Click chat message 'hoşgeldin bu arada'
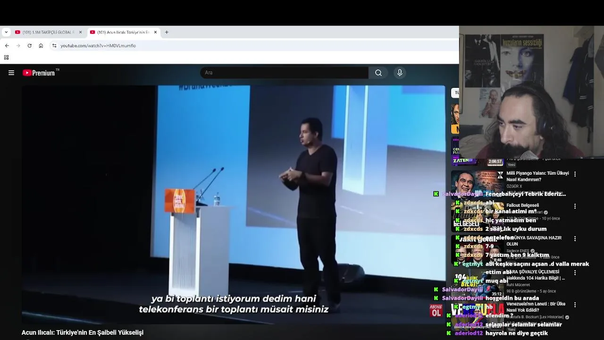This screenshot has height=340, width=604. [x=512, y=298]
